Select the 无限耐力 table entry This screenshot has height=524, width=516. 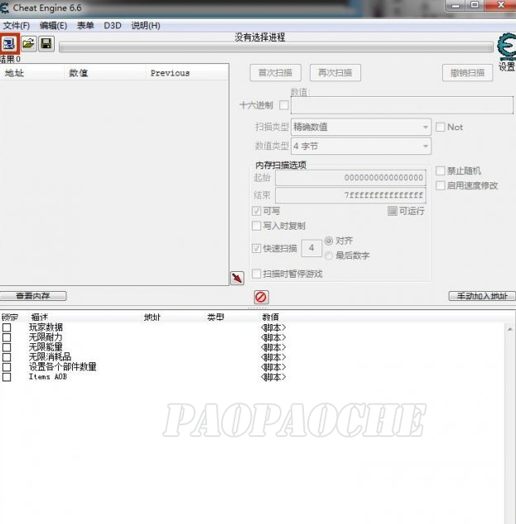[x=46, y=337]
